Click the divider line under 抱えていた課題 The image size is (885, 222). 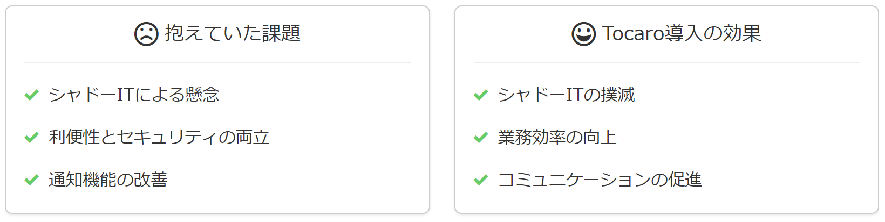coord(217,63)
